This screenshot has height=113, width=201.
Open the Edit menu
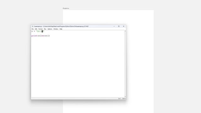tap(36, 29)
